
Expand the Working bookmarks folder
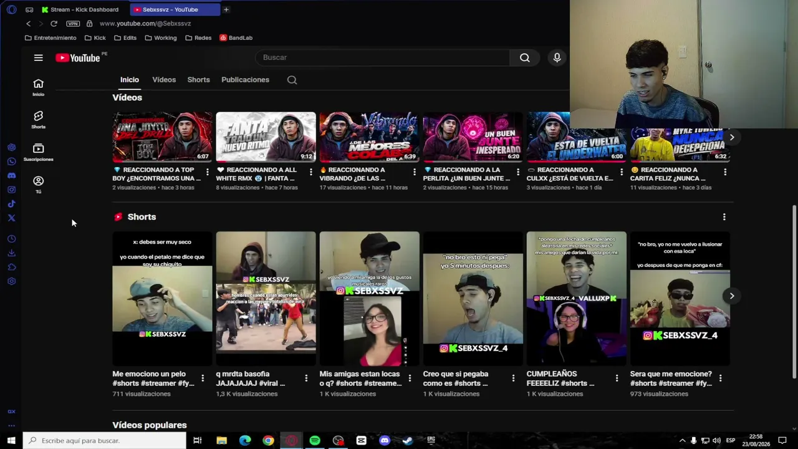pyautogui.click(x=161, y=38)
